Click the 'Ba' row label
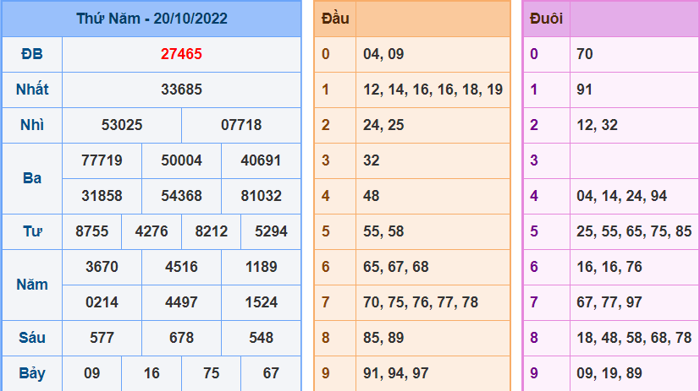The height and width of the screenshot is (391, 700). (x=32, y=178)
